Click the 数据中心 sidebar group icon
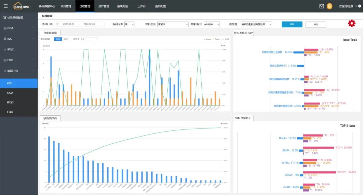This screenshot has width=363, height=195. tap(5, 71)
